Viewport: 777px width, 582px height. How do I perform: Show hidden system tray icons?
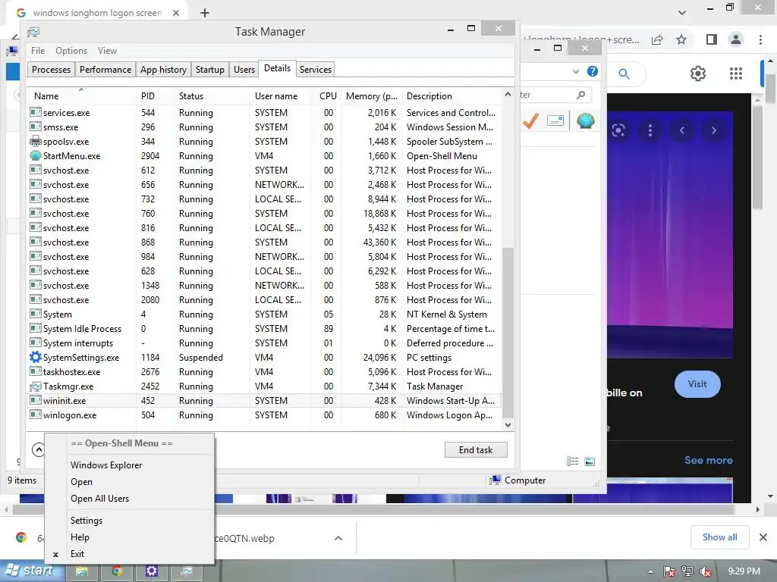point(650,571)
